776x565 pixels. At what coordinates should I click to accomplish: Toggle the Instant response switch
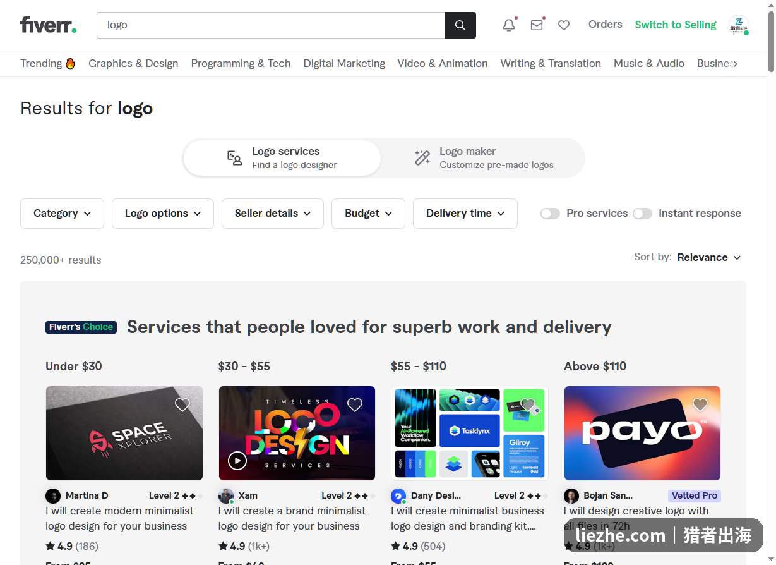(x=642, y=214)
